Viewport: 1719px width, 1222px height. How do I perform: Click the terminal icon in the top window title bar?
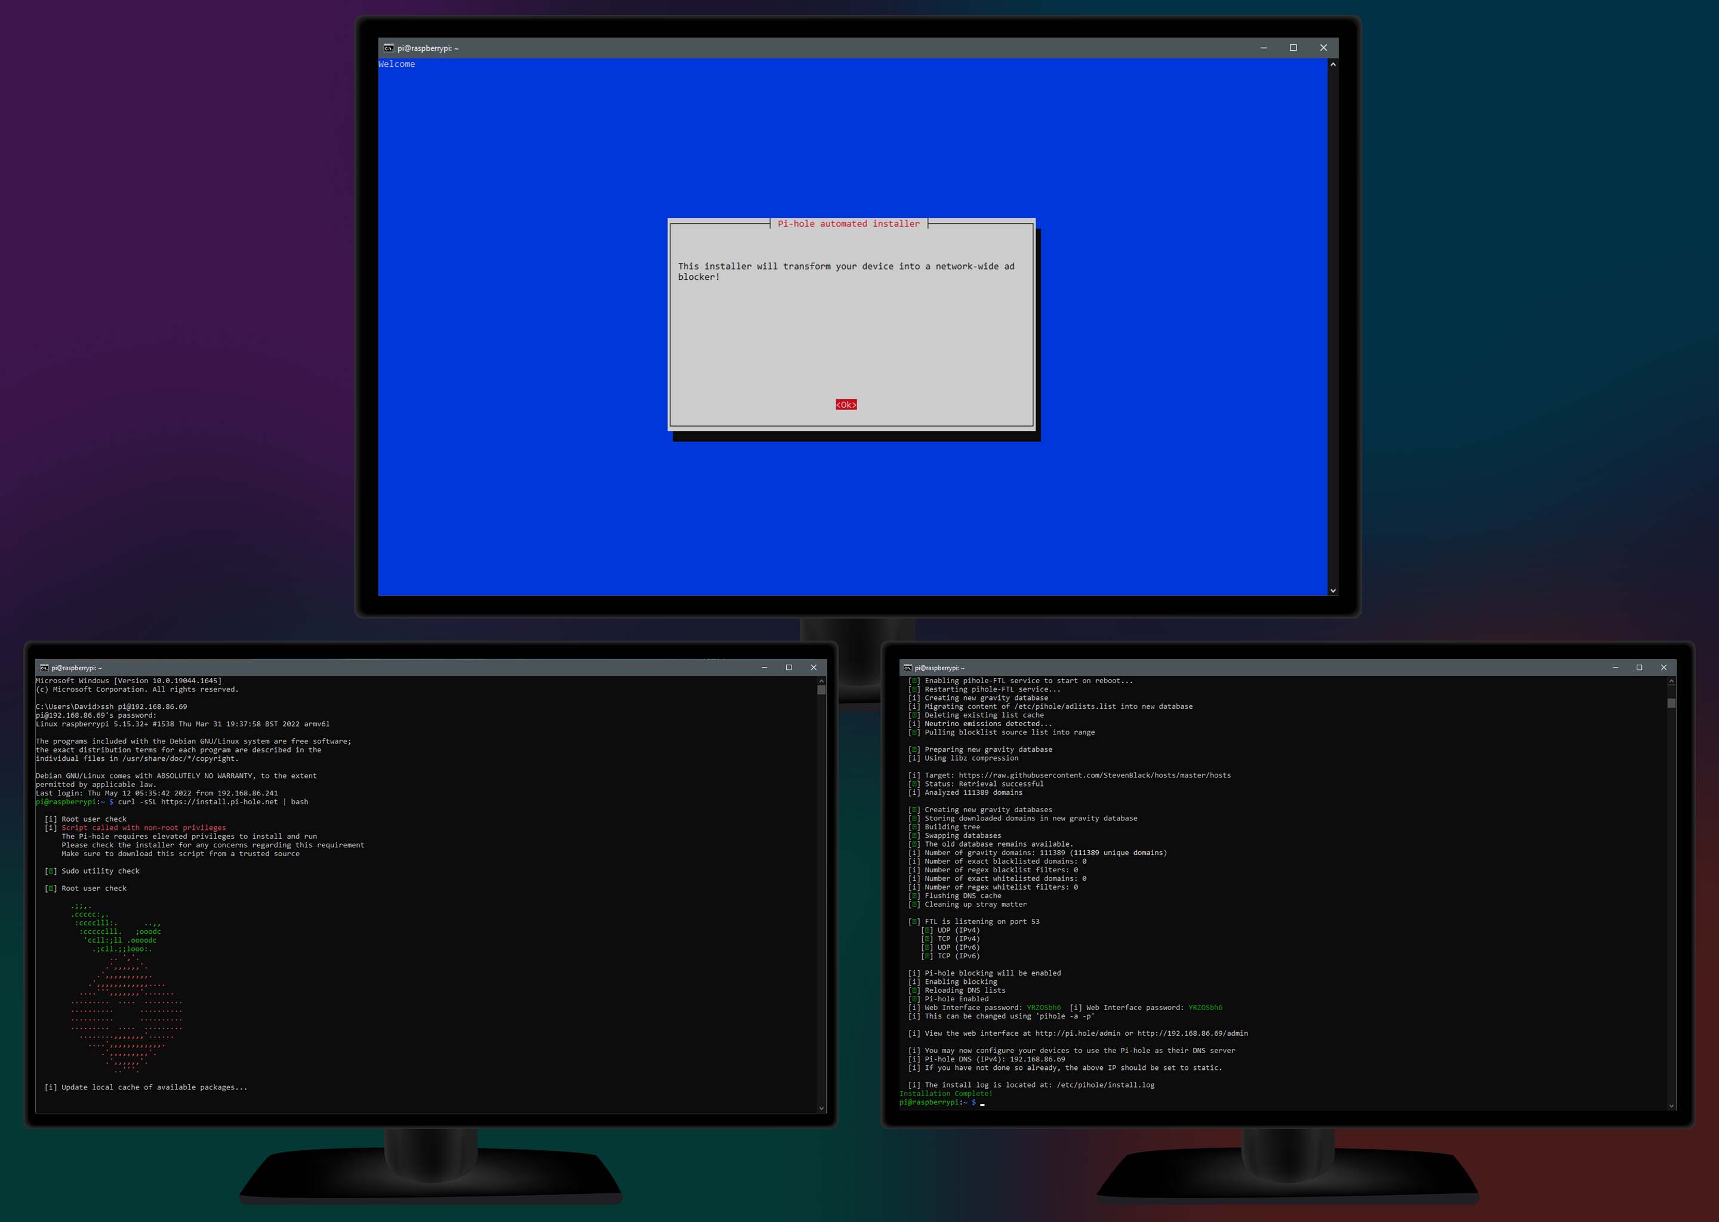tap(389, 48)
